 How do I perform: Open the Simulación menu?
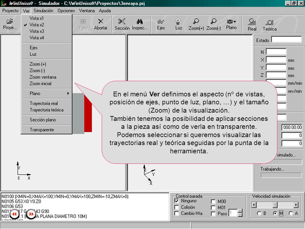coord(44,11)
